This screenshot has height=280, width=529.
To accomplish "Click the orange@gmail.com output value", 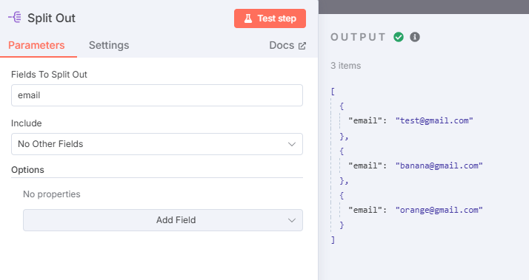I will click(439, 210).
